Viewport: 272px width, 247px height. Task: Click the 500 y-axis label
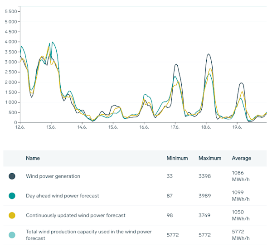[x=13, y=112]
